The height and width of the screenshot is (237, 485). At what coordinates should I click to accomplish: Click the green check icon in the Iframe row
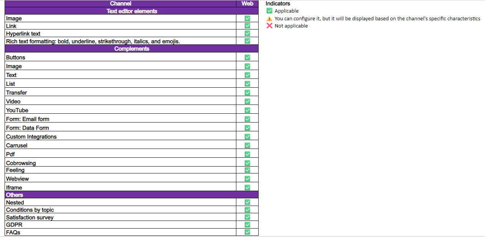(x=247, y=188)
